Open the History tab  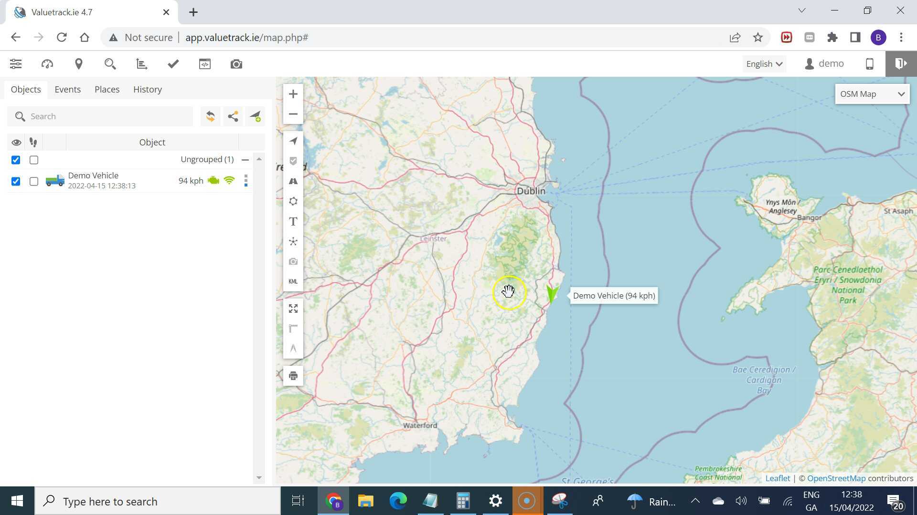pyautogui.click(x=147, y=89)
